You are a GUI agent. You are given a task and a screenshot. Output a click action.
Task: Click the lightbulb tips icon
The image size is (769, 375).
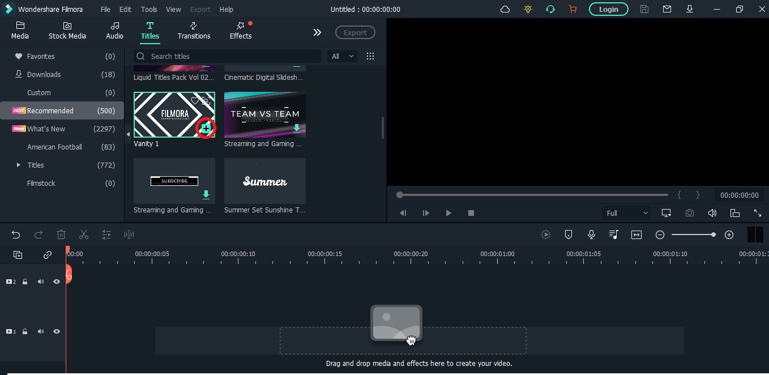[528, 9]
